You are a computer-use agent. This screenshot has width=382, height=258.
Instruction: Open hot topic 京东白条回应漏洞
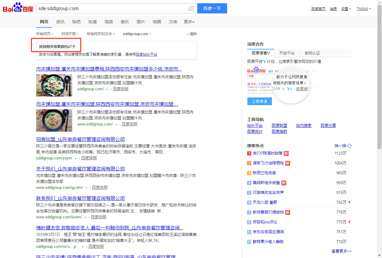pyautogui.click(x=268, y=232)
